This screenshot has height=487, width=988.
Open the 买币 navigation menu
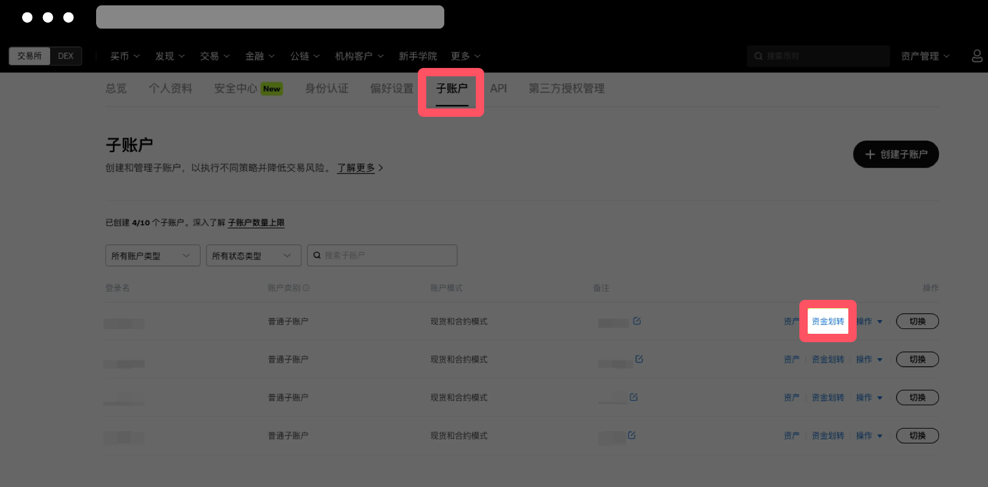click(124, 56)
